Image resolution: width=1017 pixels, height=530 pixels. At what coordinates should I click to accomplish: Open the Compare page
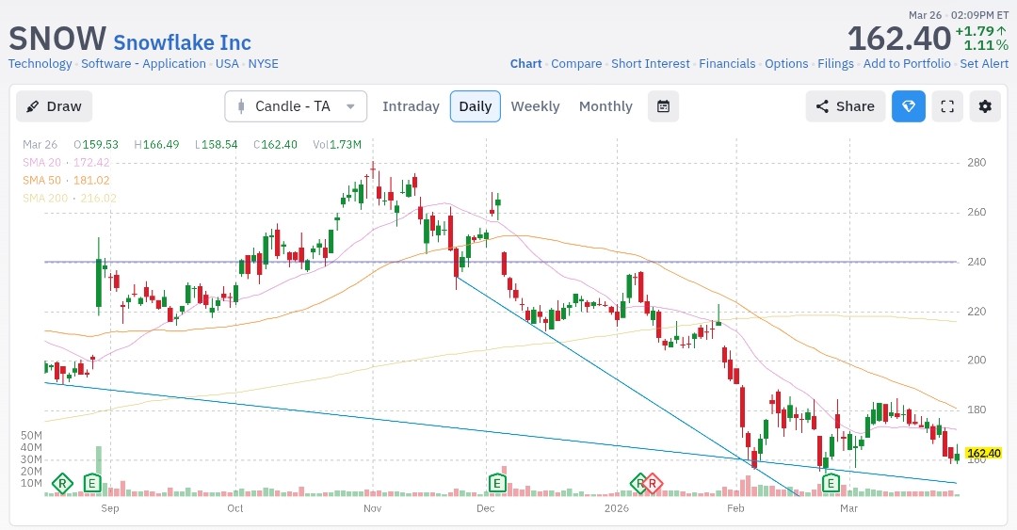[576, 64]
